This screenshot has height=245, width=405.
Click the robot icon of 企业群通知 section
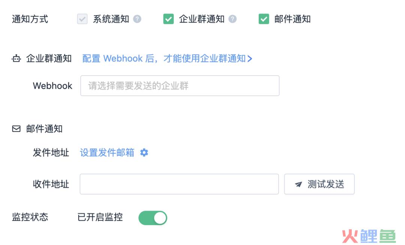tap(16, 58)
